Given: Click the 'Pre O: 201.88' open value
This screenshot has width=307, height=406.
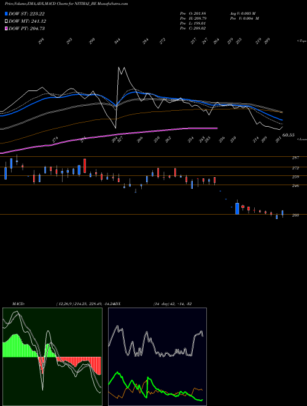Looking at the screenshot, I should (x=193, y=13).
